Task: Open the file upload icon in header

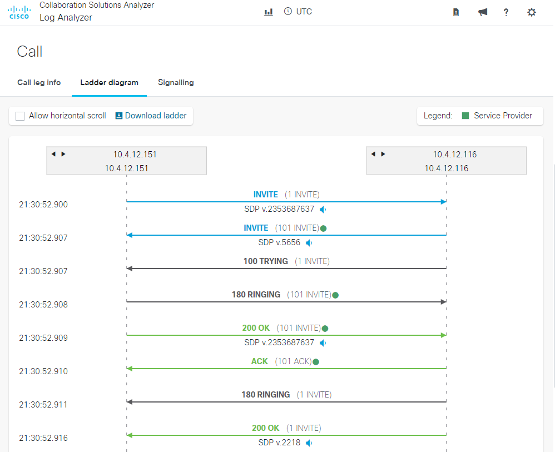Action: pyautogui.click(x=456, y=12)
